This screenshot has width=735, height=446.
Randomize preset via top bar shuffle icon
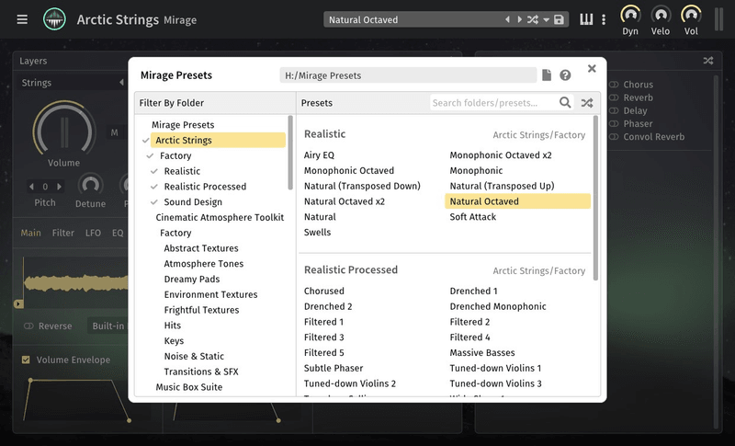pyautogui.click(x=532, y=19)
